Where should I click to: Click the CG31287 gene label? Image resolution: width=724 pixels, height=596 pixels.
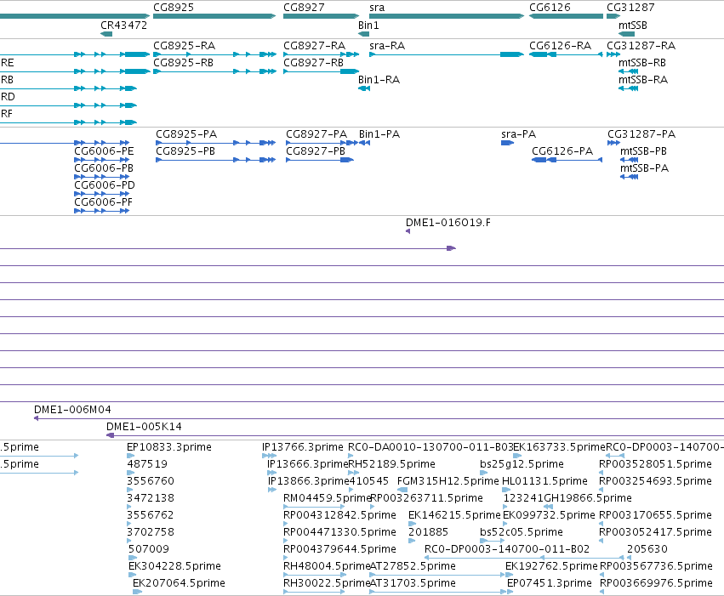pos(630,8)
